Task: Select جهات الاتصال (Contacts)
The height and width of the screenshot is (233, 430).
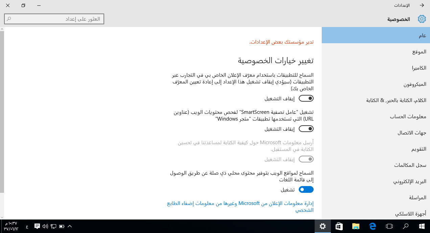Action: pos(376,133)
